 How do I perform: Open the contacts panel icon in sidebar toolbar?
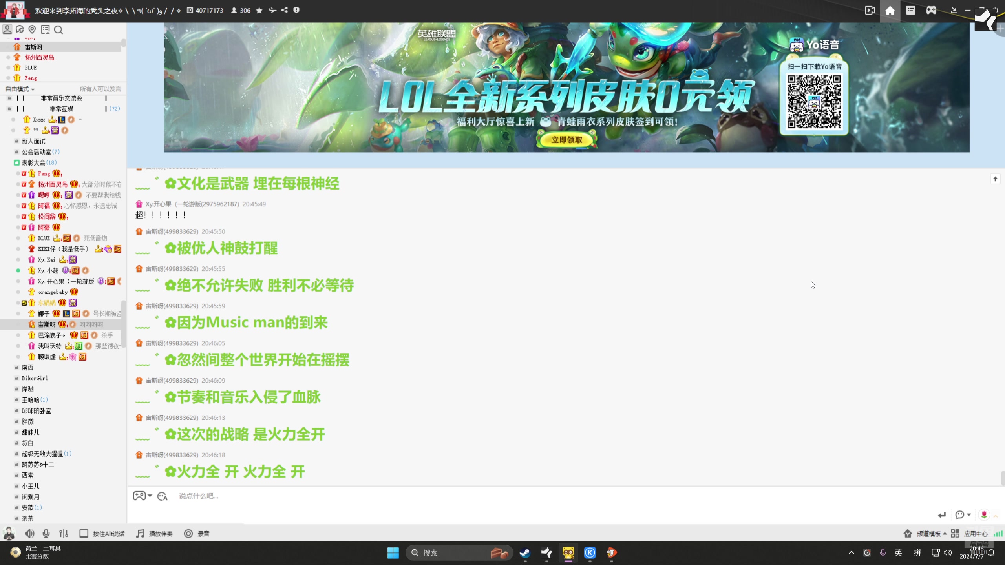point(7,29)
